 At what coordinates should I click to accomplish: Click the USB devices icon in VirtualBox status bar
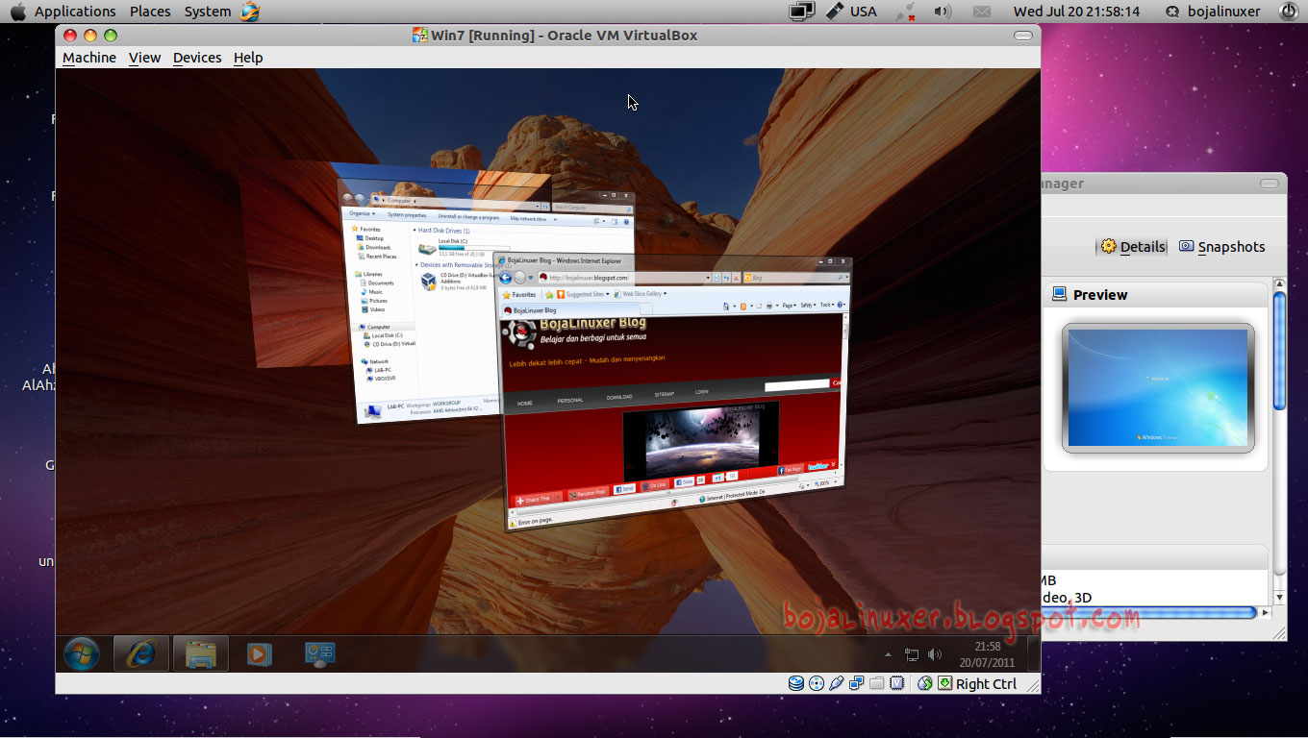coord(836,683)
